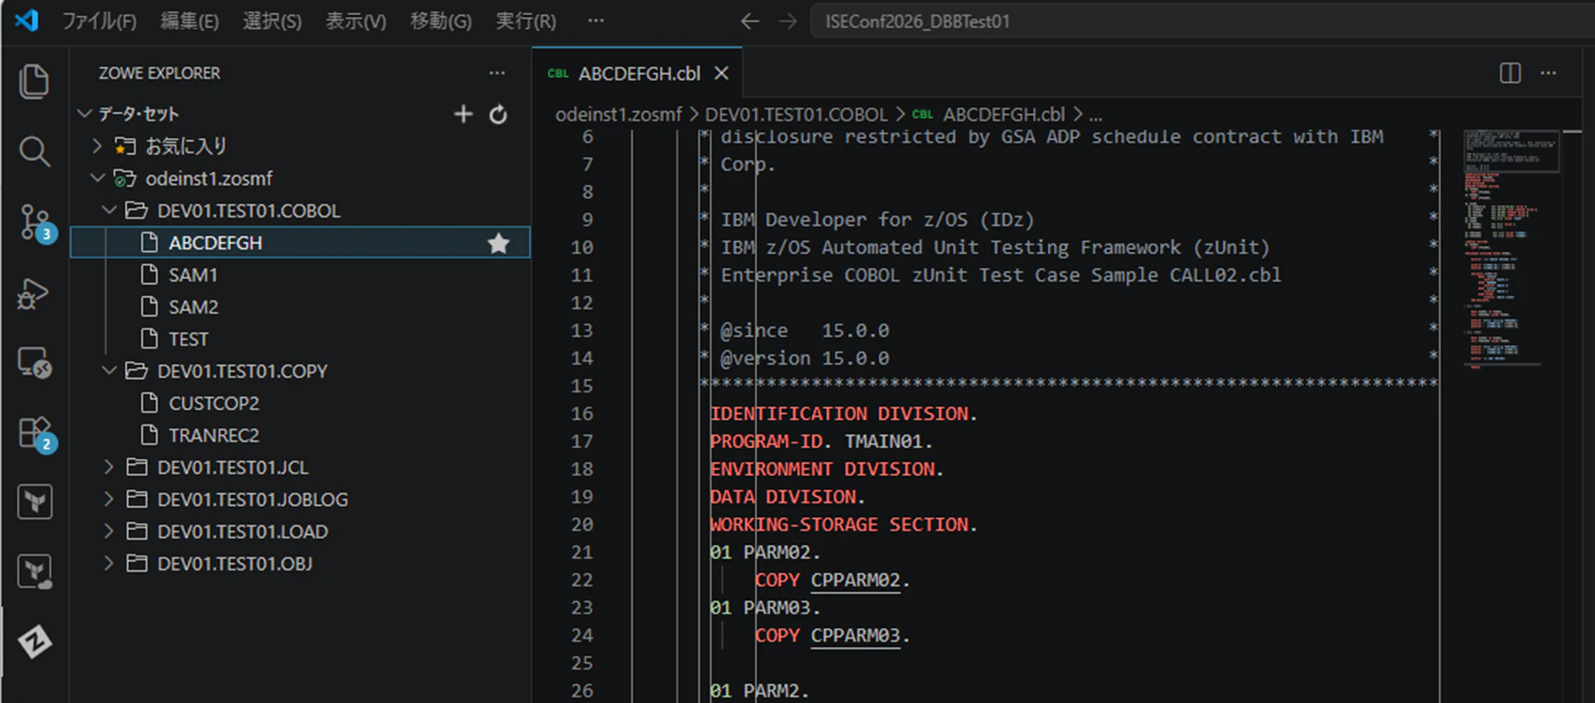This screenshot has height=703, width=1595.
Task: Open the 移動(G) menu
Action: click(x=441, y=21)
